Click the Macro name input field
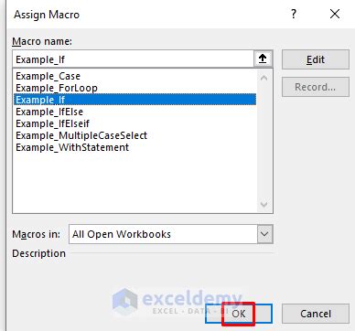The width and height of the screenshot is (355, 331). (134, 59)
